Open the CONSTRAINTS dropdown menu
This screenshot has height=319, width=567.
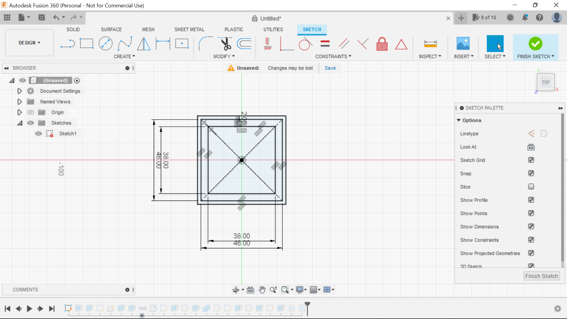tap(333, 56)
